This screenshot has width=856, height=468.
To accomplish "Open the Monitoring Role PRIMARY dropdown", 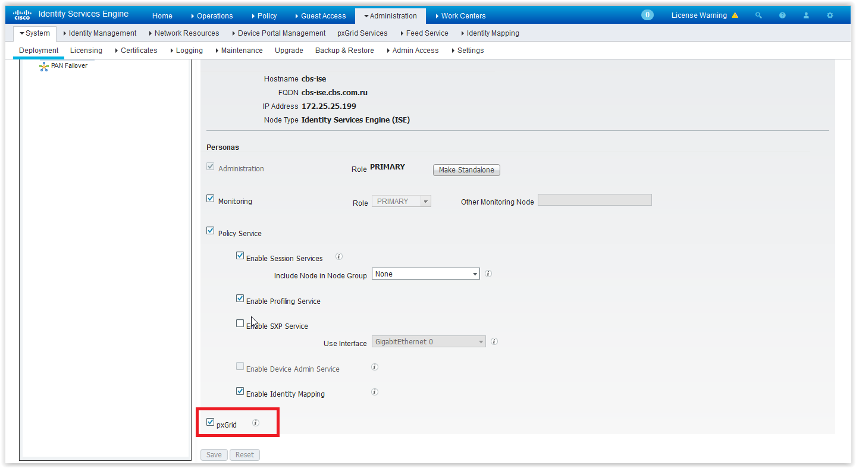I will coord(402,202).
